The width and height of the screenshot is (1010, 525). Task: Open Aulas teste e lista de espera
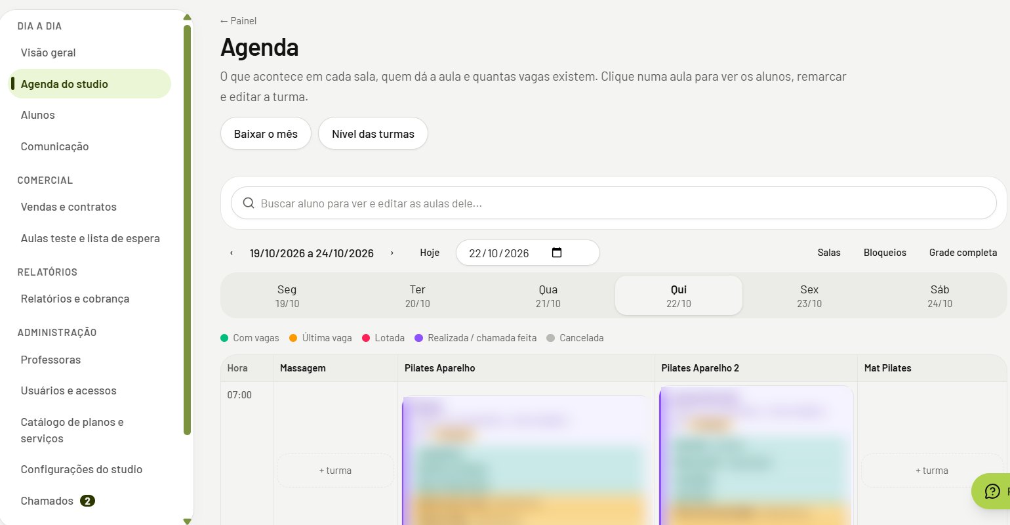[90, 238]
